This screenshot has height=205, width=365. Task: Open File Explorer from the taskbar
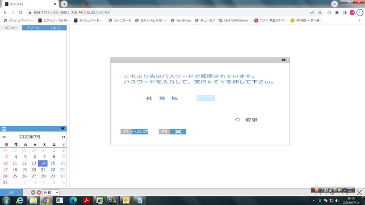[33, 200]
